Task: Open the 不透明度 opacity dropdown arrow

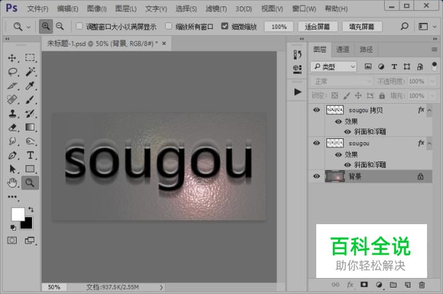Action: pyautogui.click(x=433, y=81)
